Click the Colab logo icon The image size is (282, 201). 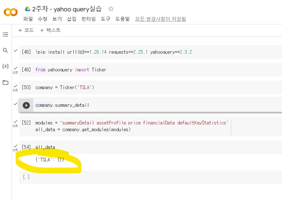[11, 12]
